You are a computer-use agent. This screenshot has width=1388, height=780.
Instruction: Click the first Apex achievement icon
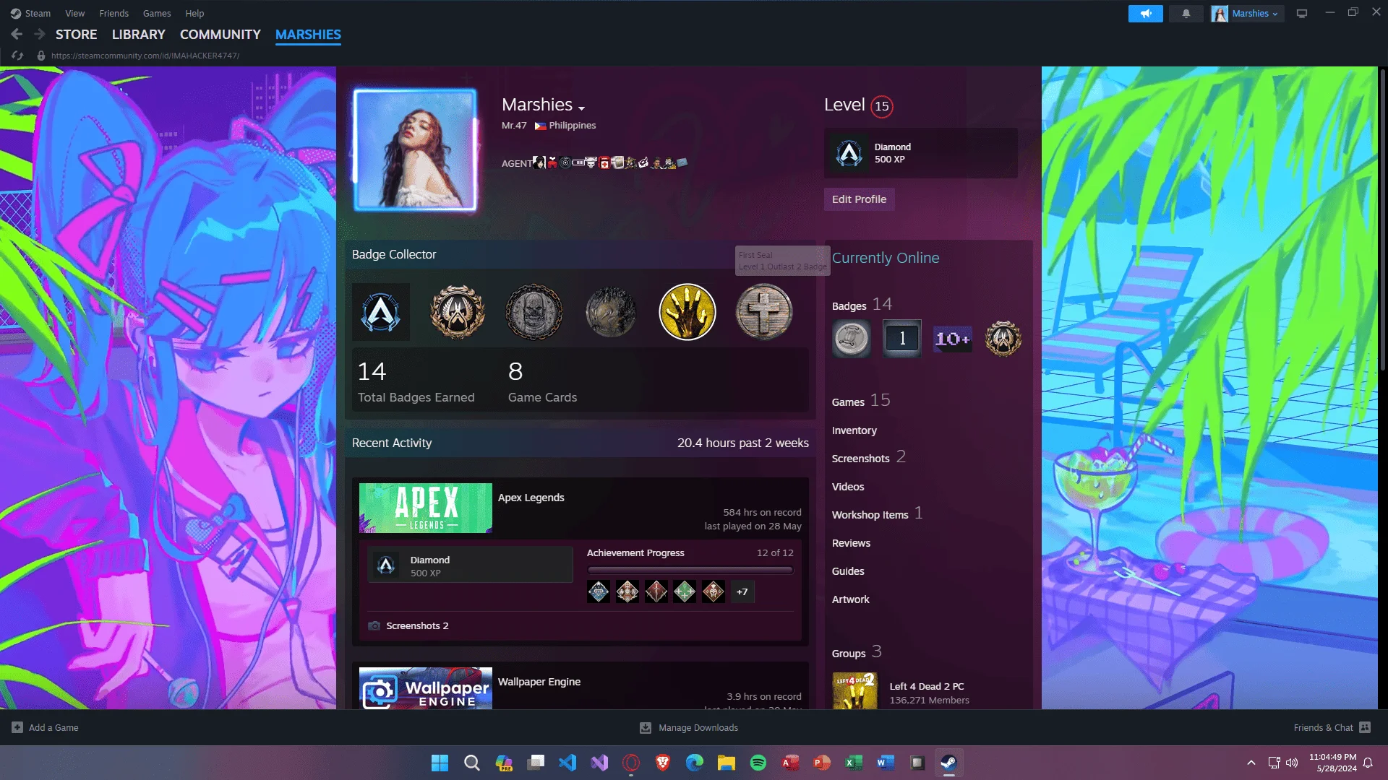[x=599, y=592]
